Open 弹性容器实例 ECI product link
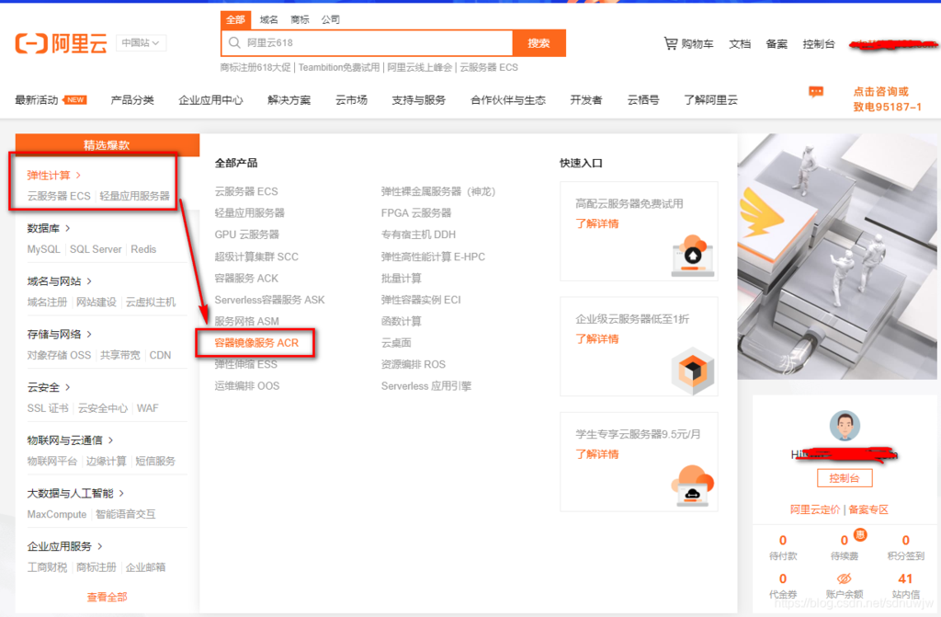The height and width of the screenshot is (617, 941). (x=421, y=300)
